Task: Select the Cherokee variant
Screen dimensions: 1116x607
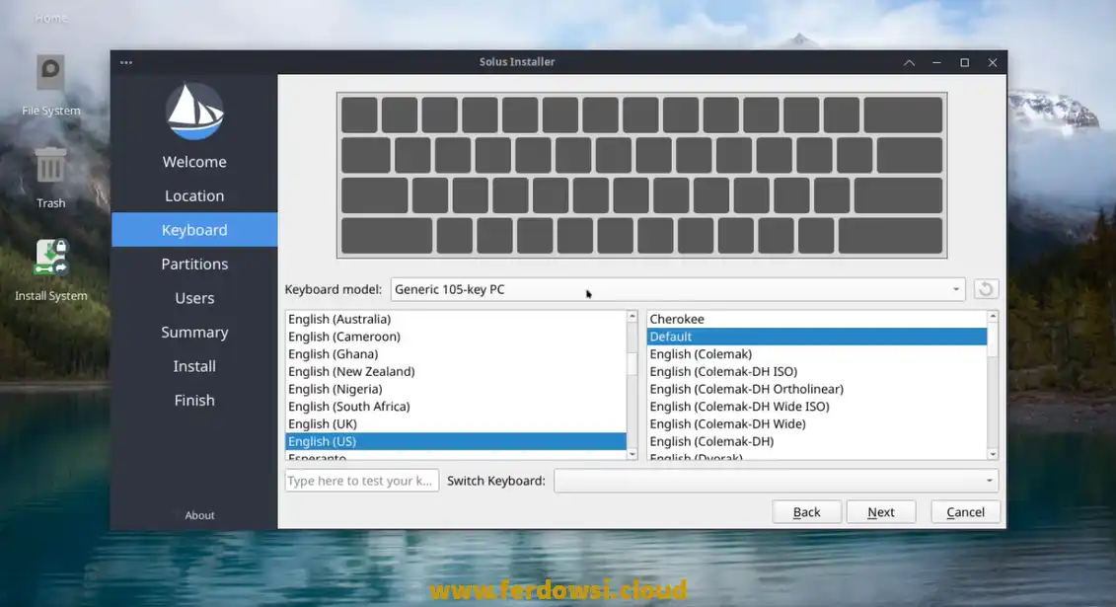Action: tap(816, 319)
